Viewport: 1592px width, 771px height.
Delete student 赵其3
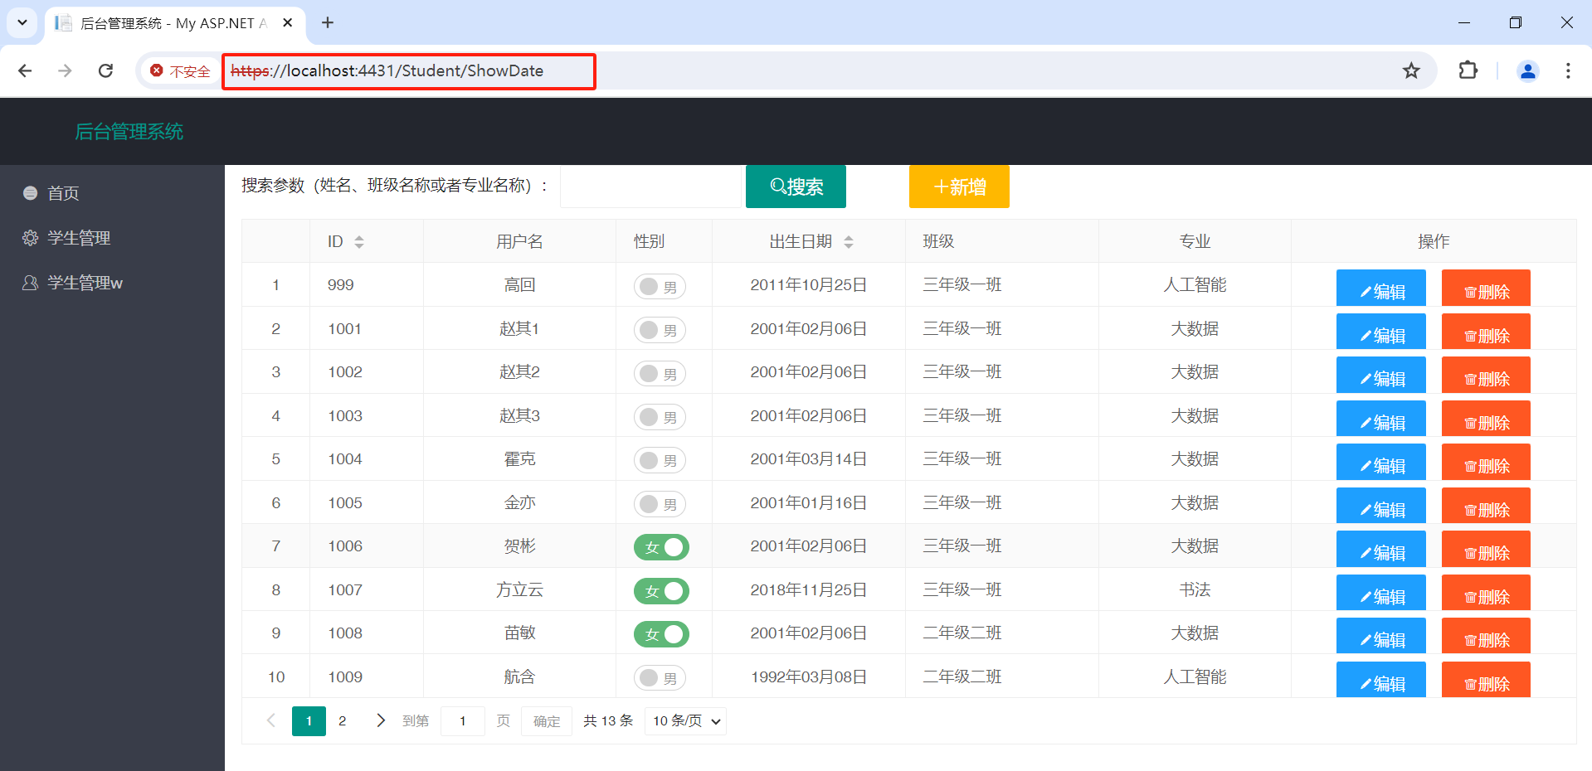click(x=1486, y=419)
